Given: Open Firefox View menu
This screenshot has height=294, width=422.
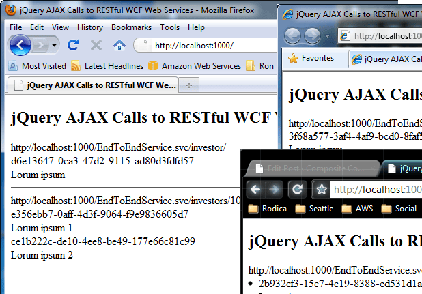Looking at the screenshot, I should [60, 27].
